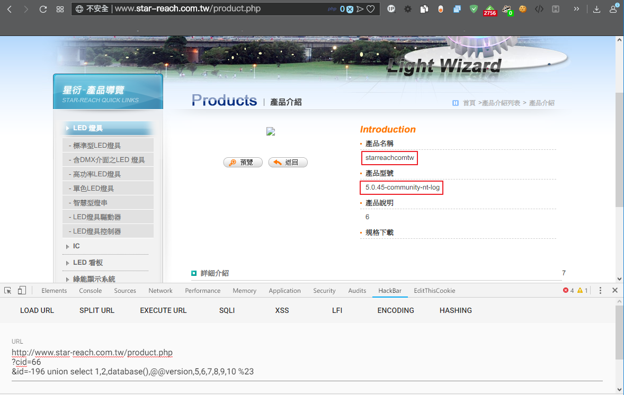Open the EditThisCookie cookie icon

coord(523,9)
